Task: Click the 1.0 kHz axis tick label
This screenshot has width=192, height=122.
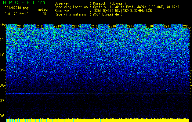Action: [2, 55]
